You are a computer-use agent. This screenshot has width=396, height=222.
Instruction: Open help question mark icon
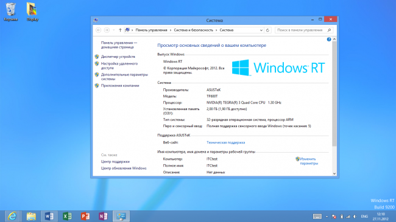(x=329, y=39)
